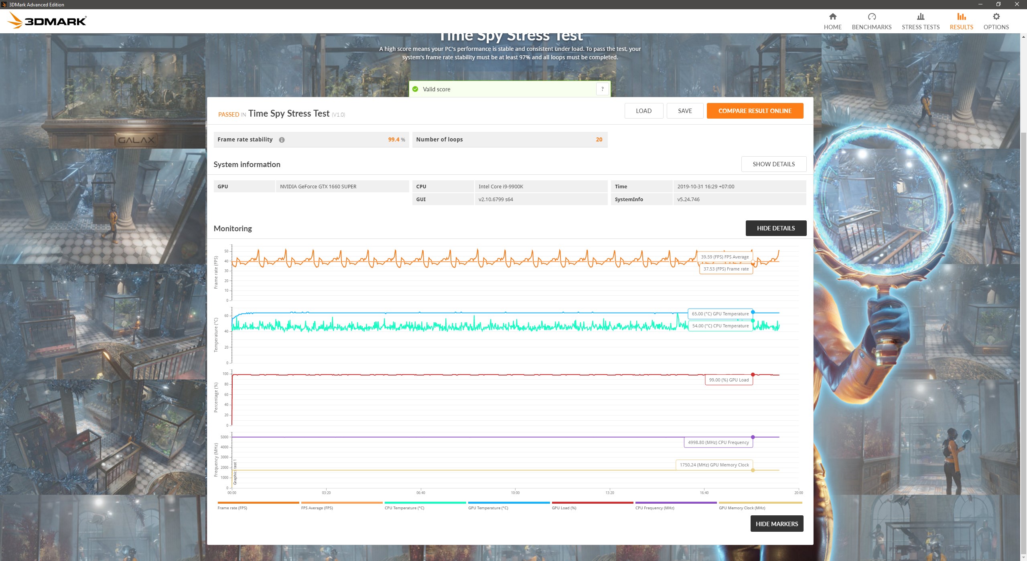Click the frame rate stability info icon
1027x561 pixels.
[282, 140]
